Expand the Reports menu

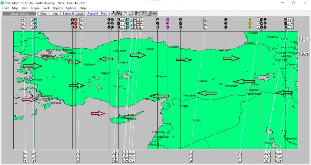[58, 8]
